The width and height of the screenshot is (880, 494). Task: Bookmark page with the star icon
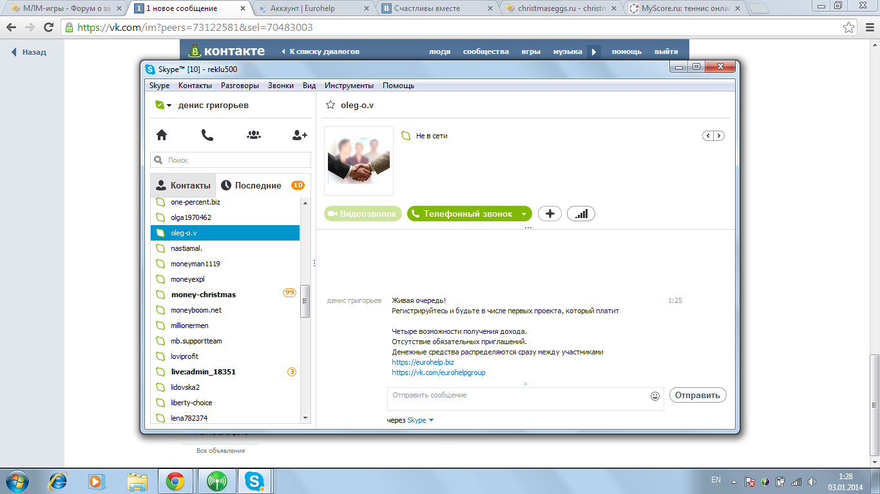point(849,28)
